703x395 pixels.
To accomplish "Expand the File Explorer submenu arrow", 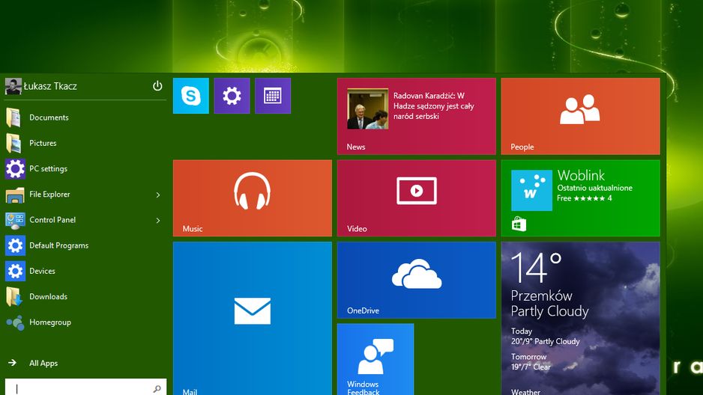I will point(158,195).
